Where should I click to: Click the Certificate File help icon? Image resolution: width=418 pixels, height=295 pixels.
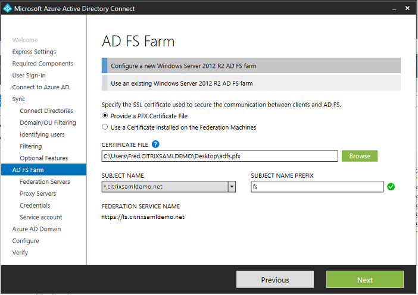tap(155, 144)
